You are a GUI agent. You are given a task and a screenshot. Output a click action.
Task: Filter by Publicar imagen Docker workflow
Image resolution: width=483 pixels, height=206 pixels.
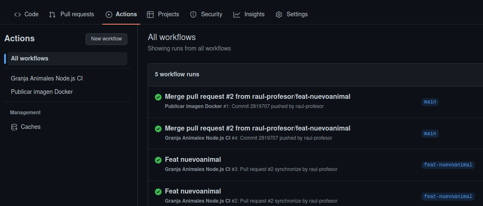(42, 92)
